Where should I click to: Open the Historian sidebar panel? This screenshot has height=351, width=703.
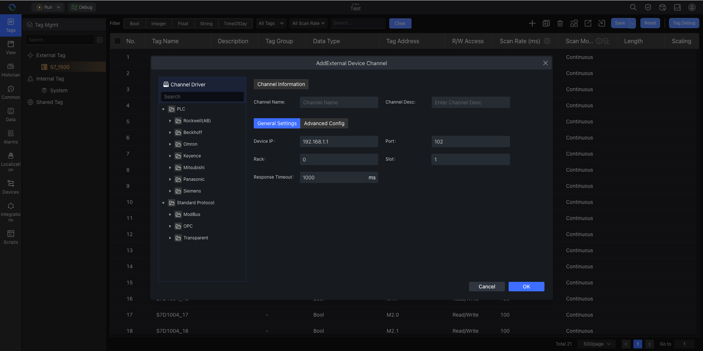click(11, 70)
